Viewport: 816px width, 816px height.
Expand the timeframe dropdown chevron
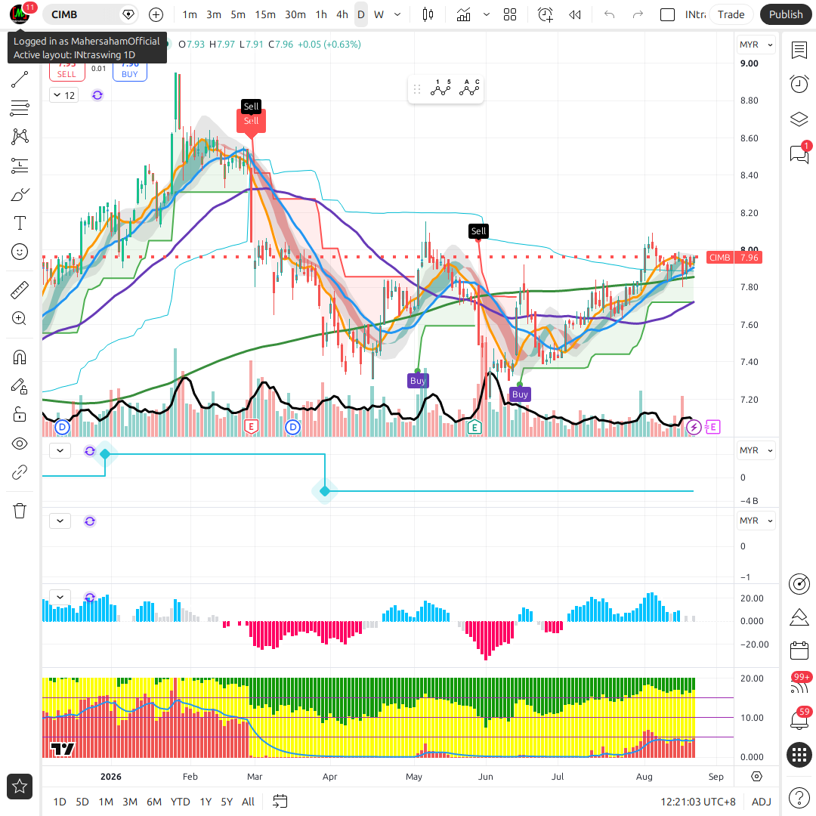click(x=397, y=14)
